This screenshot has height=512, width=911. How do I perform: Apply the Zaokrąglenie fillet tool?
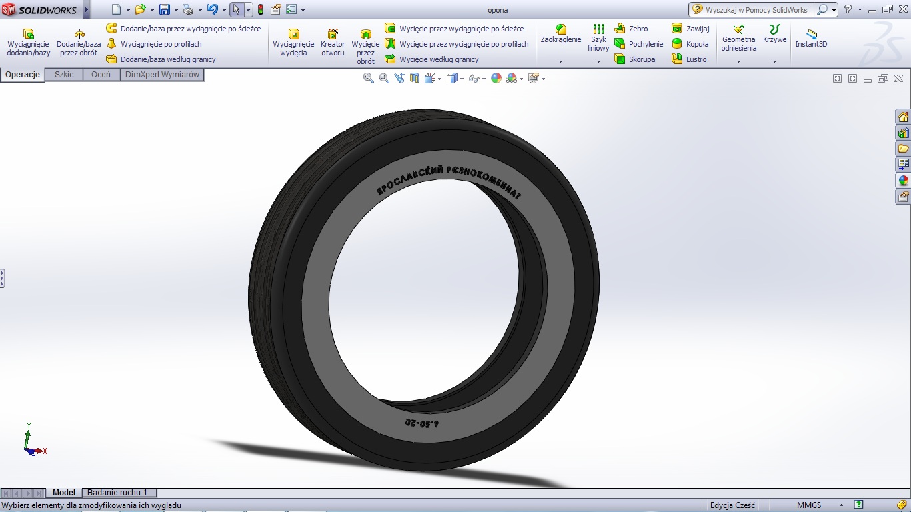560,35
